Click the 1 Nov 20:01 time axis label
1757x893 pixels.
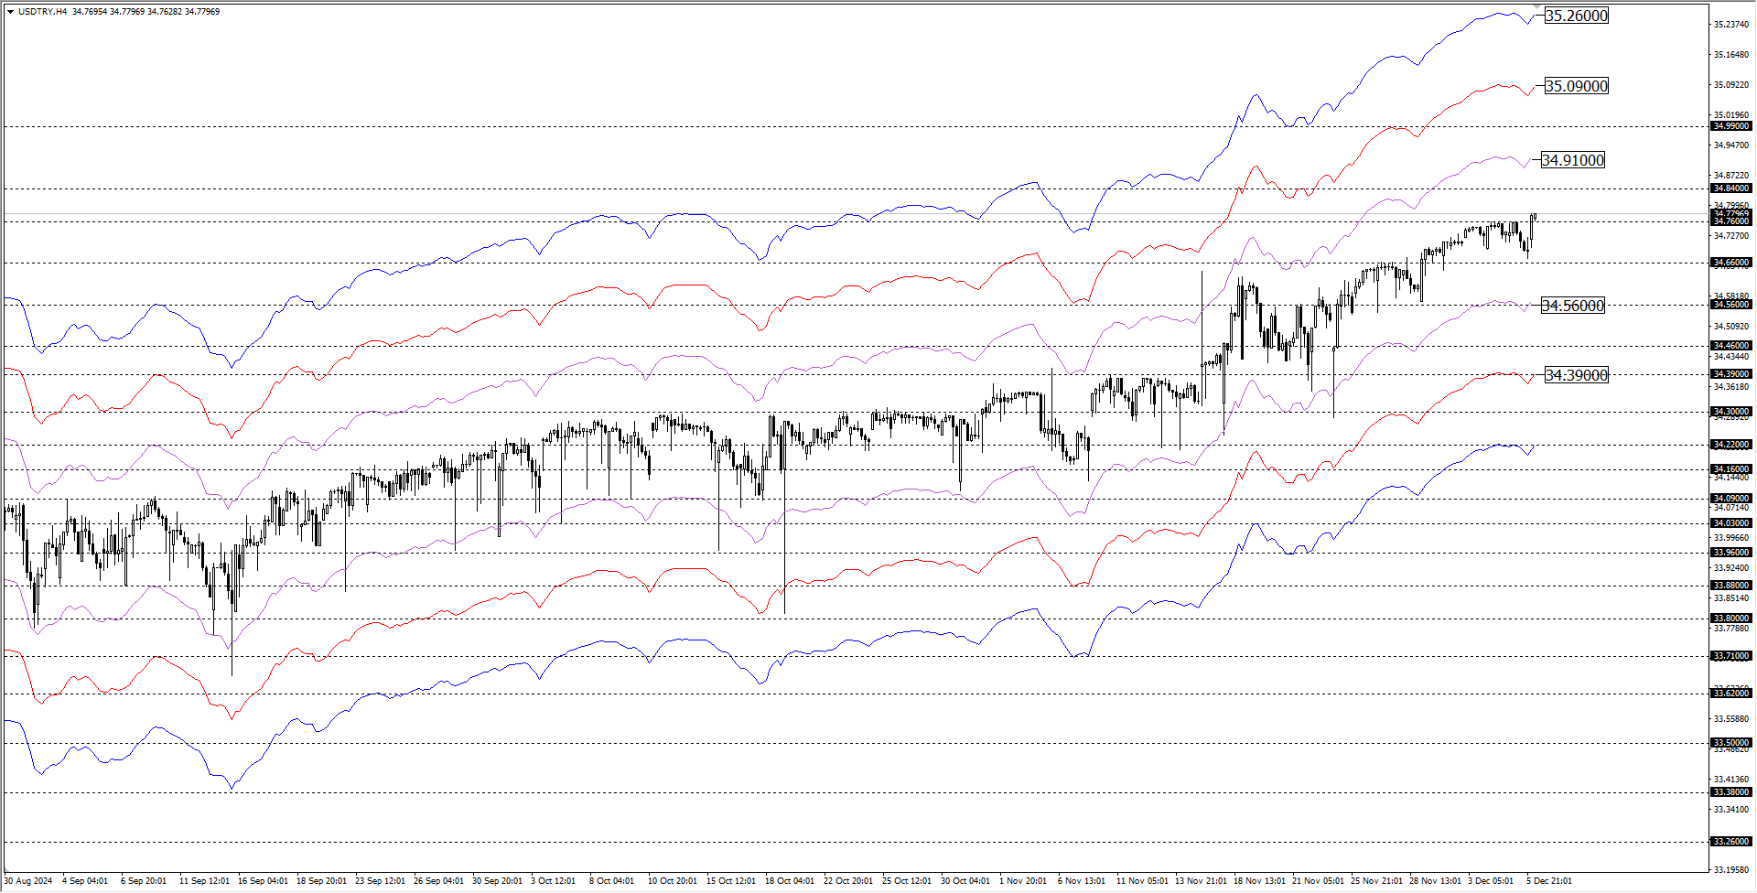point(1022,881)
